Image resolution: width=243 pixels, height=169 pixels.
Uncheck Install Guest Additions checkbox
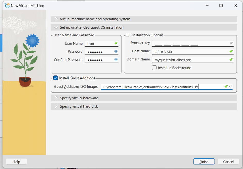coord(56,78)
